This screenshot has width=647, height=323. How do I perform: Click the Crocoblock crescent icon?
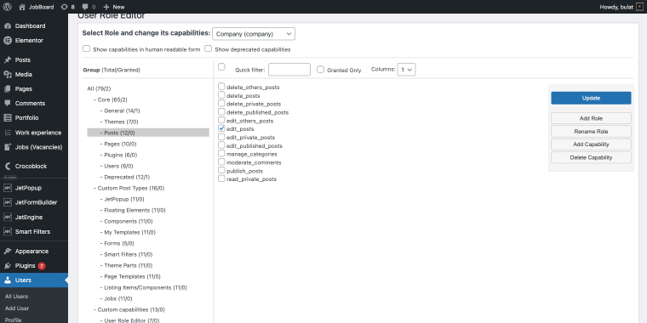[8, 167]
